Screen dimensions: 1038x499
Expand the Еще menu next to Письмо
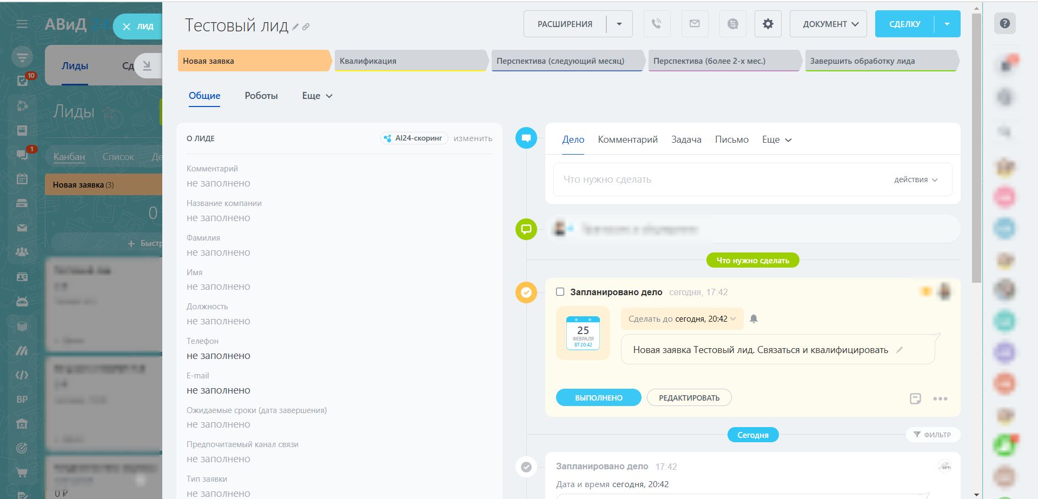click(777, 139)
